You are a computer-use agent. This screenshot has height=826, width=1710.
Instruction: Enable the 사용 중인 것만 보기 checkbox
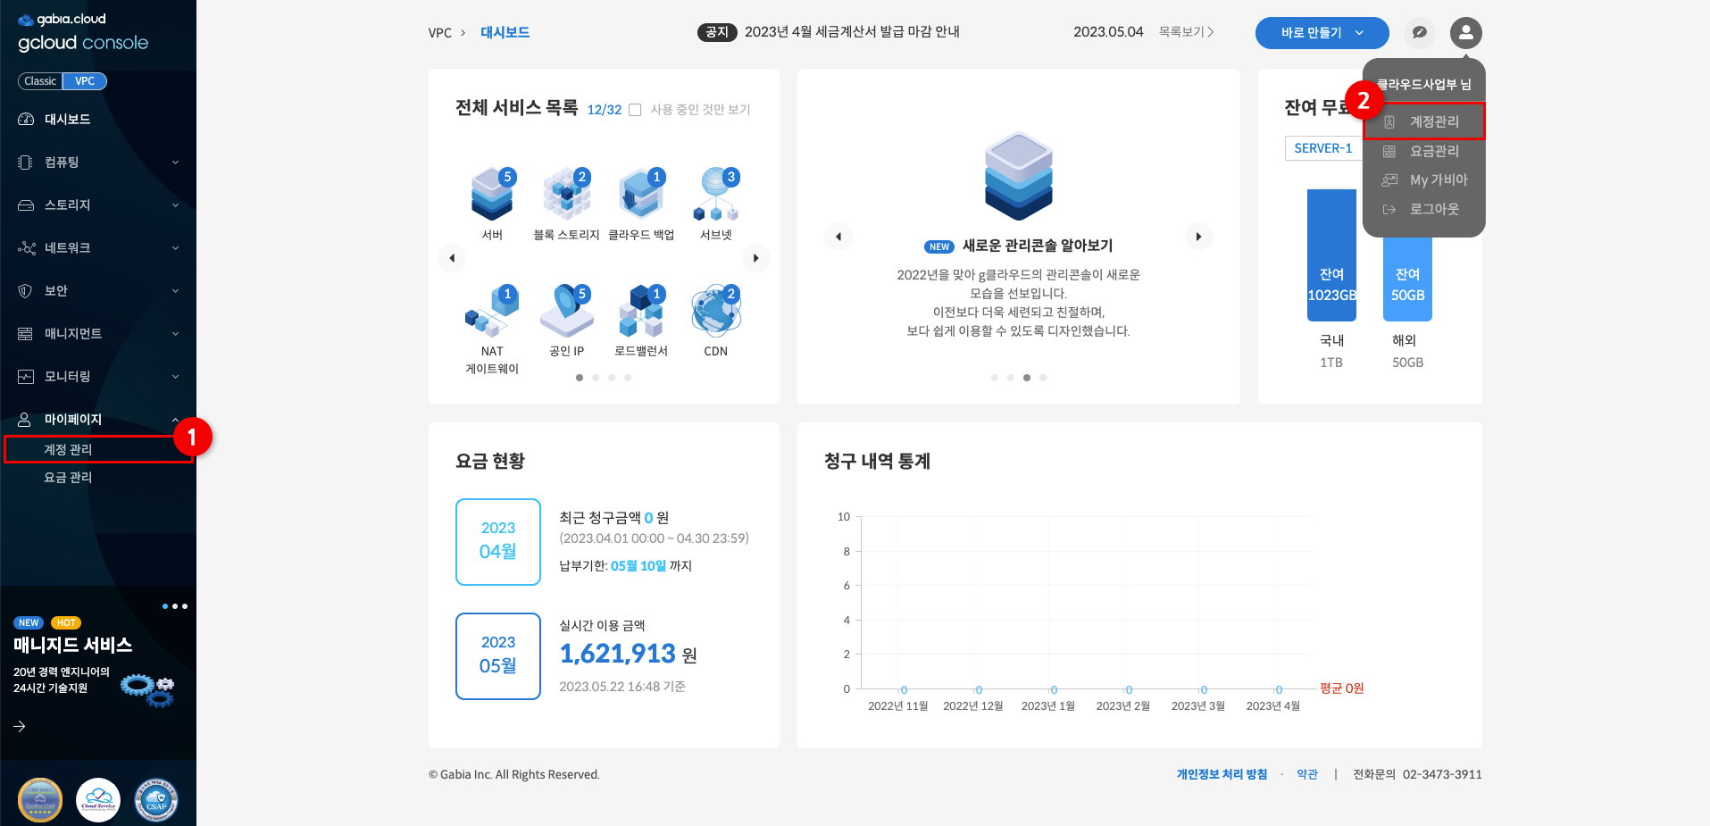point(634,109)
